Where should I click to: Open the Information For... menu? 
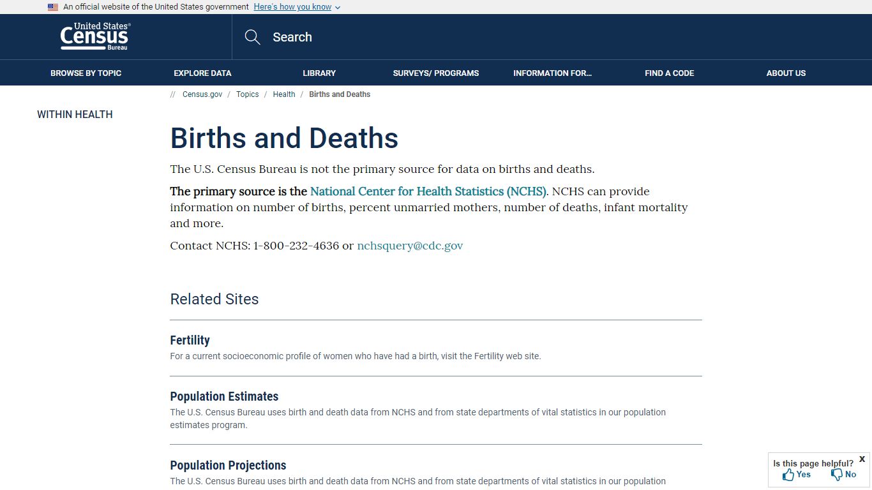click(553, 73)
